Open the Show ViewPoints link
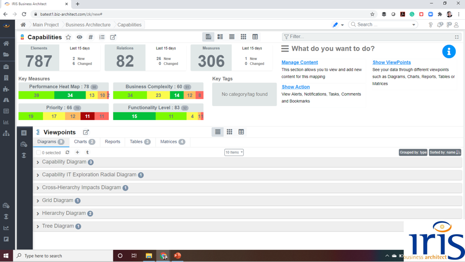 tap(392, 62)
